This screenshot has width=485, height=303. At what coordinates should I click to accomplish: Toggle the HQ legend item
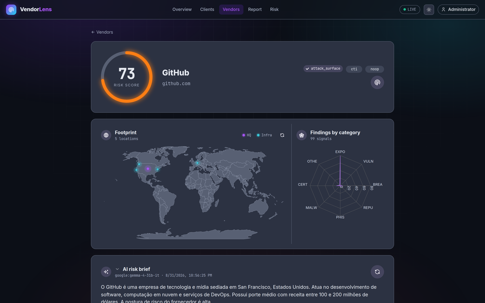pos(247,135)
